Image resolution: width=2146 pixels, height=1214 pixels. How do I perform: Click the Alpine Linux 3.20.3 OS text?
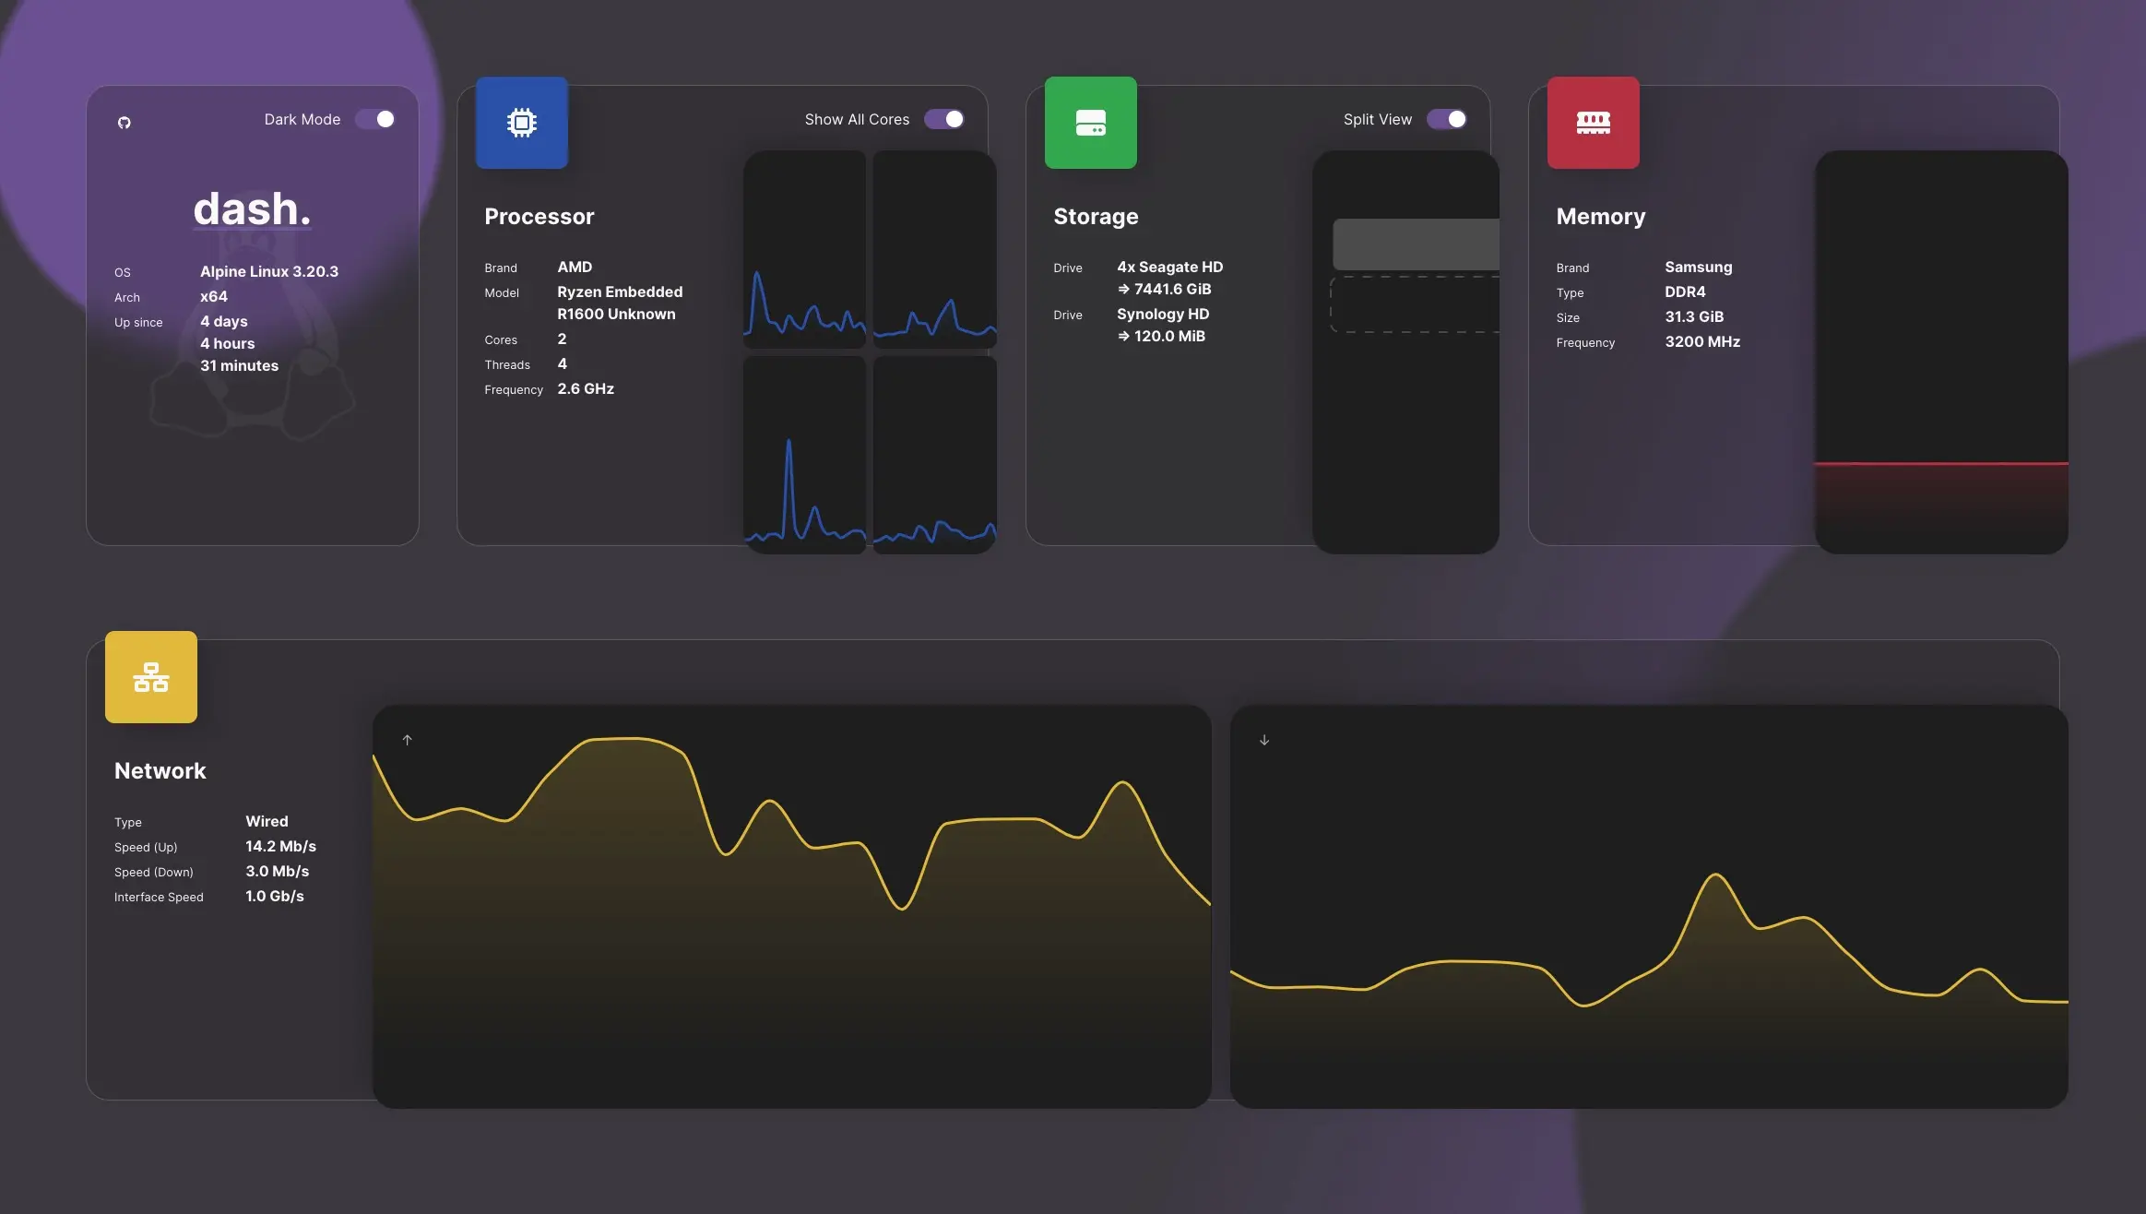[269, 271]
